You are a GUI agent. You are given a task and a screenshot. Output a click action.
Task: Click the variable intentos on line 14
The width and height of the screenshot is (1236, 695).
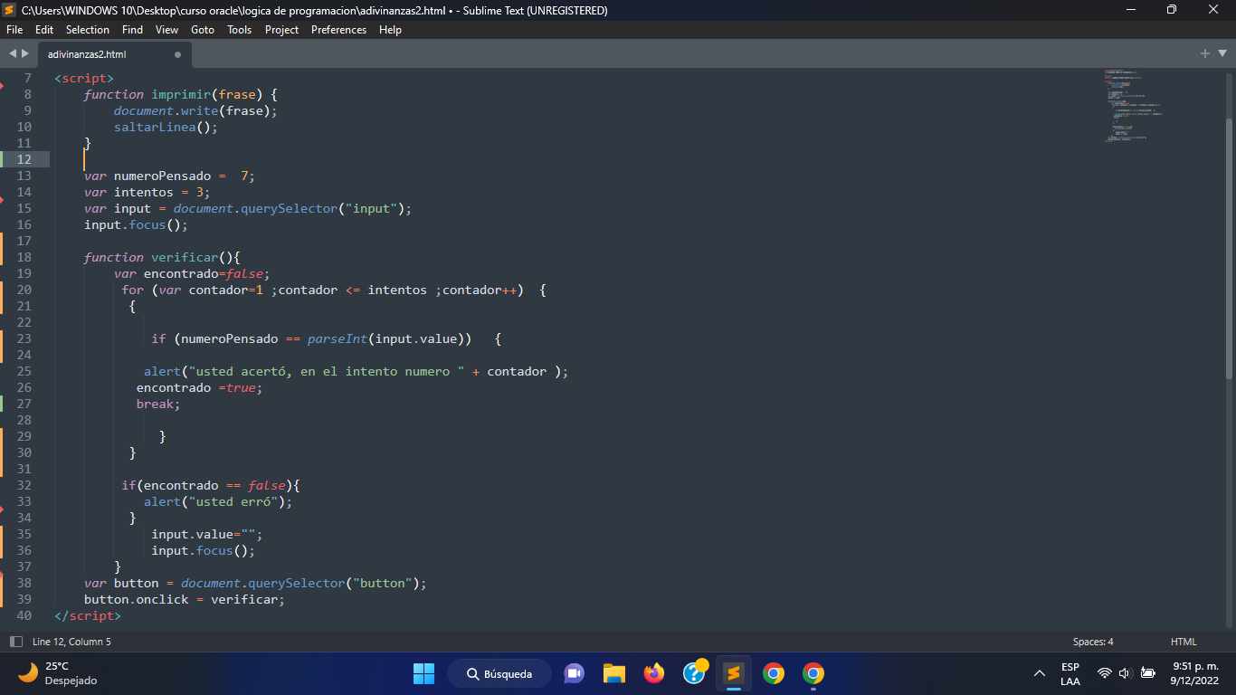tap(144, 192)
